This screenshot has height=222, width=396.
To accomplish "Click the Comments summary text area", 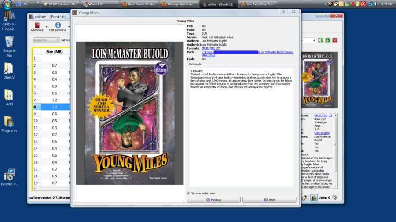I will tap(242, 127).
